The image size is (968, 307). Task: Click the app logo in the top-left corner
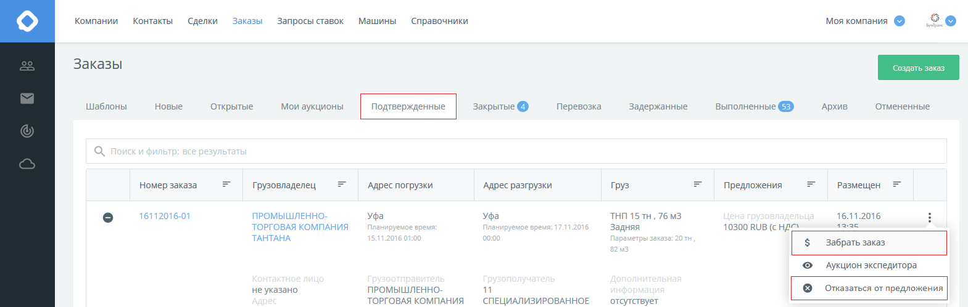[27, 21]
